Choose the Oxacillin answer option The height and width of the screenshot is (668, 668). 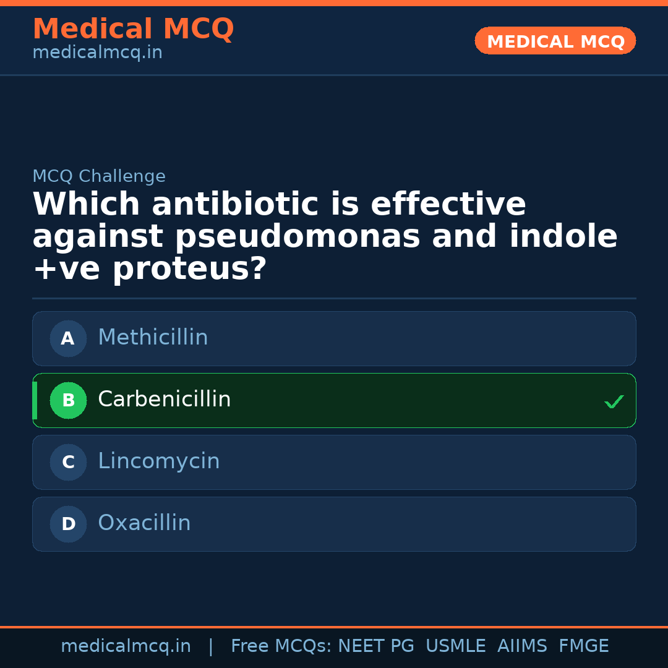point(334,524)
